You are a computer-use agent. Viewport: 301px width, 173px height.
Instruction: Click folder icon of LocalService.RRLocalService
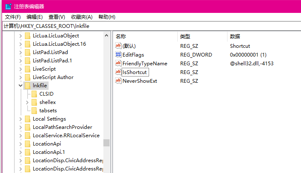tap(28, 136)
